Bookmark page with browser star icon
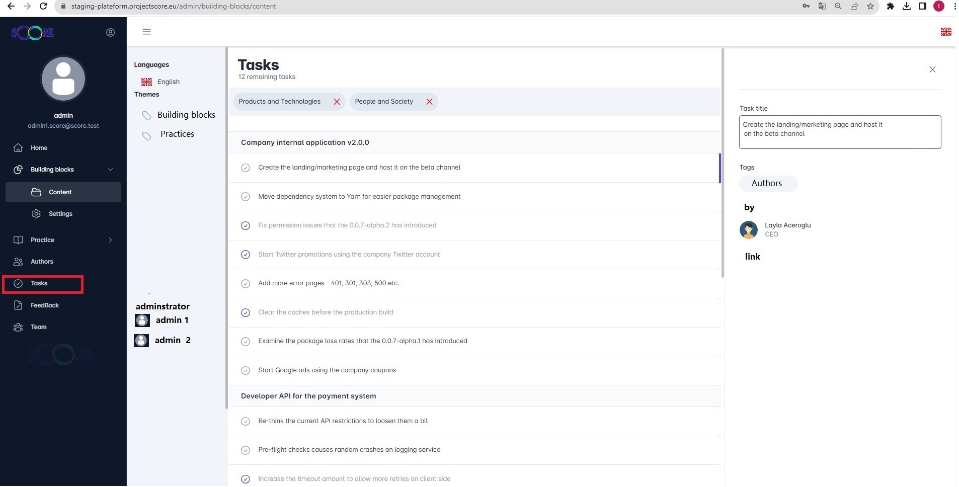The width and height of the screenshot is (959, 487). pos(870,6)
